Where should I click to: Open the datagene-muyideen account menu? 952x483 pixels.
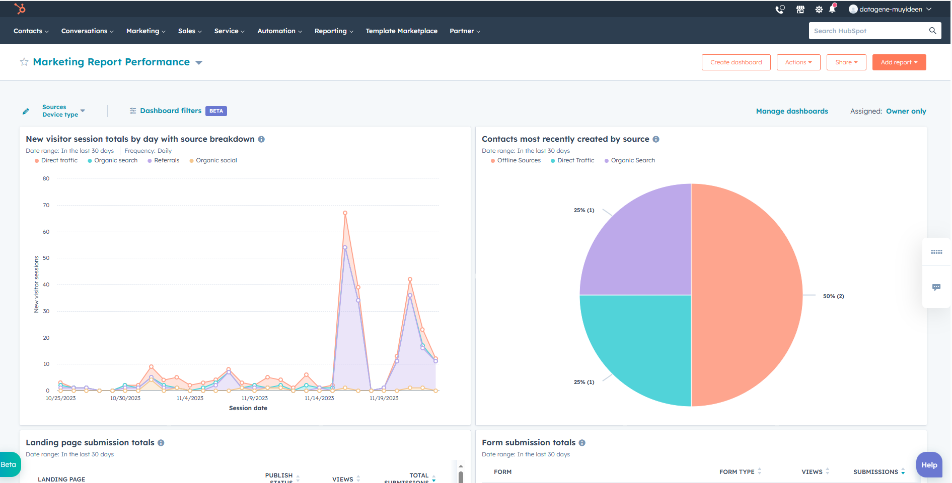(890, 9)
